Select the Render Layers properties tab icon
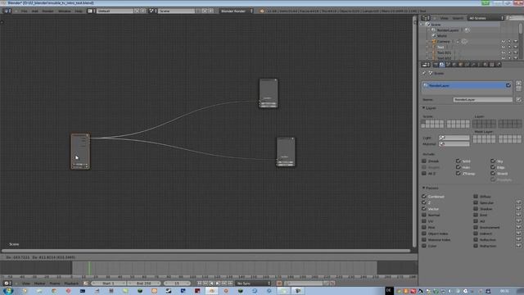Viewport: 524px width, 295px height. (441, 65)
